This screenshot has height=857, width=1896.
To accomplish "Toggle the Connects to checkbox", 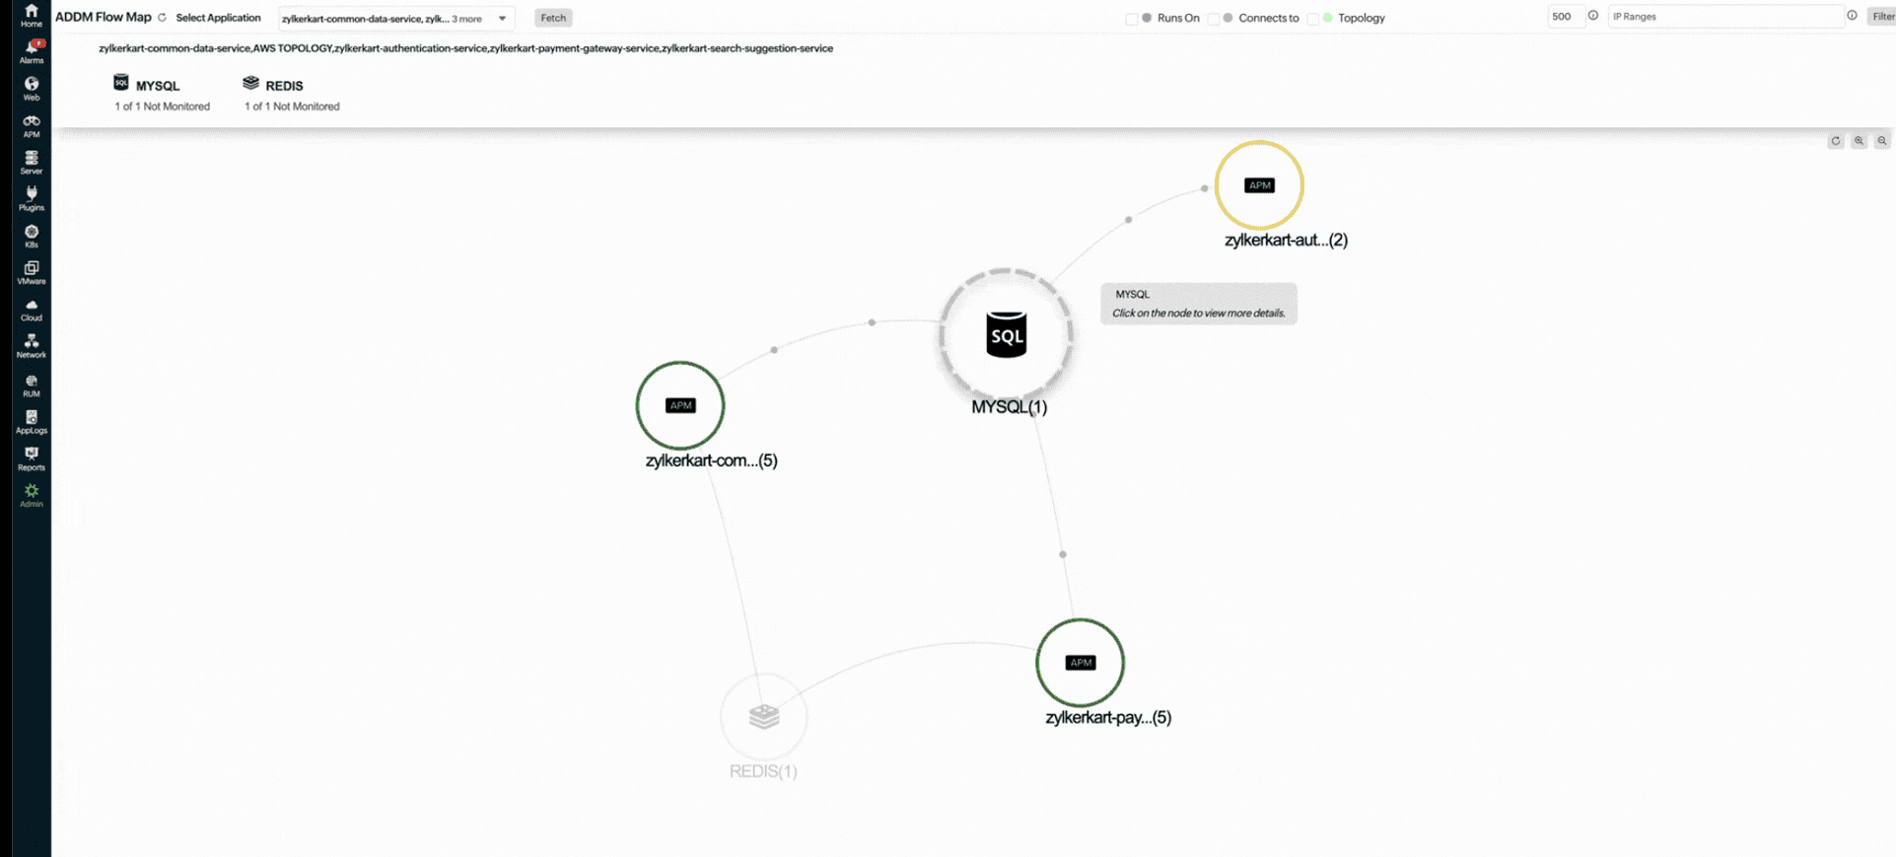I will 1213,19.
